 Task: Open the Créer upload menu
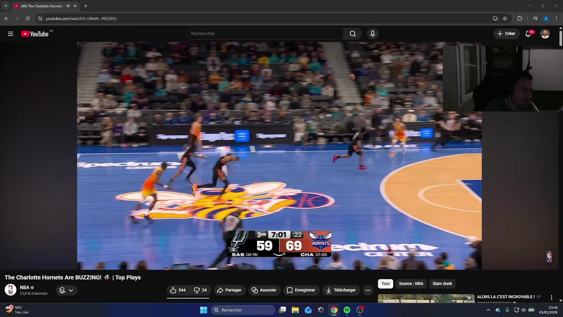point(506,34)
